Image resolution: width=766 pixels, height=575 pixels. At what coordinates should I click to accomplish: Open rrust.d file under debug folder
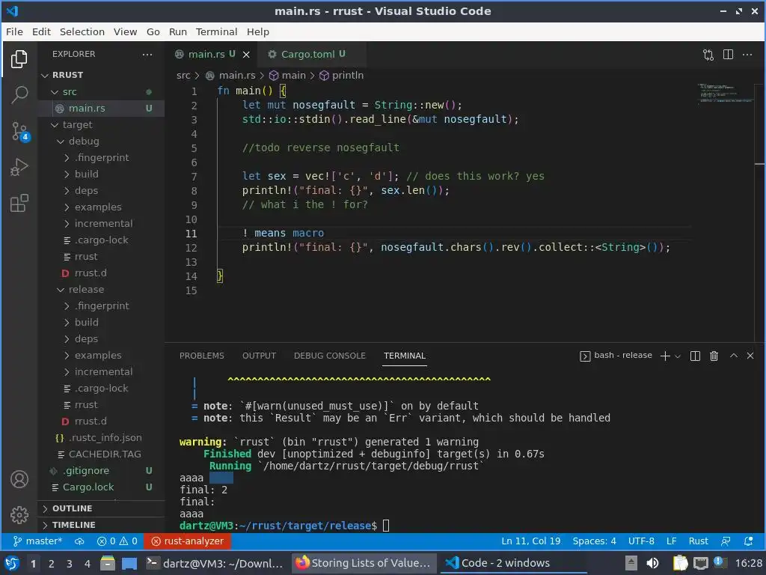101,273
